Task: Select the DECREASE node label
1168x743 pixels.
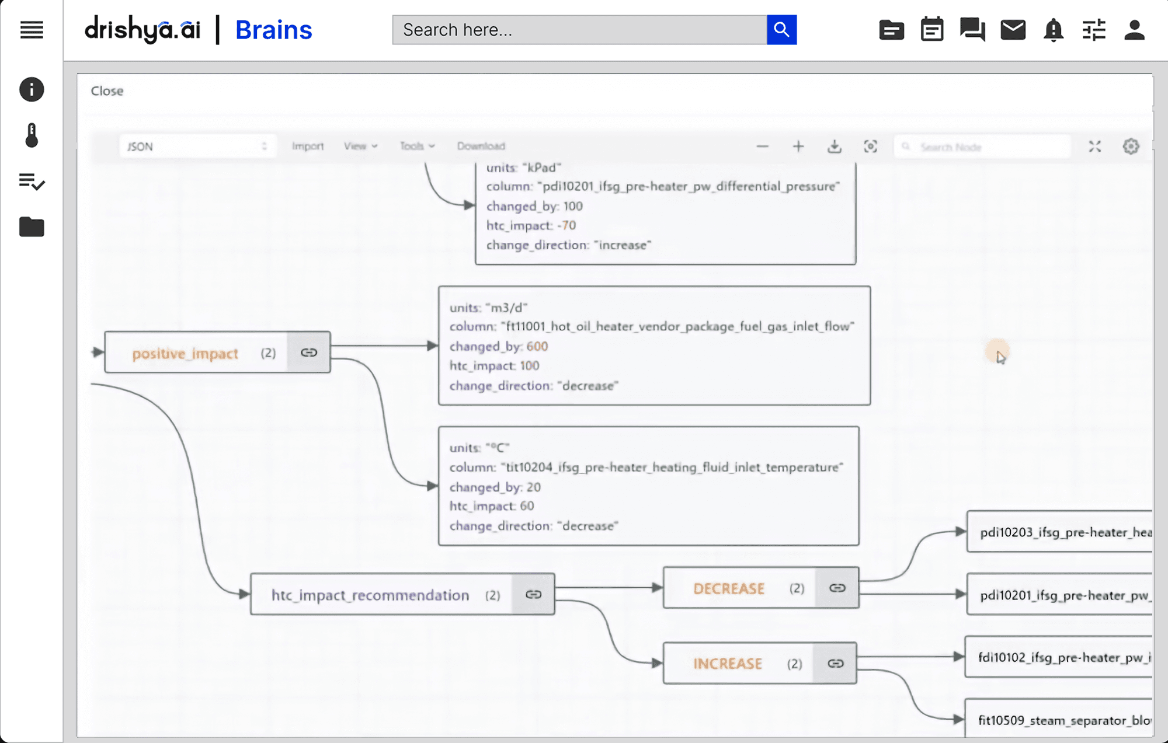Action: point(729,588)
